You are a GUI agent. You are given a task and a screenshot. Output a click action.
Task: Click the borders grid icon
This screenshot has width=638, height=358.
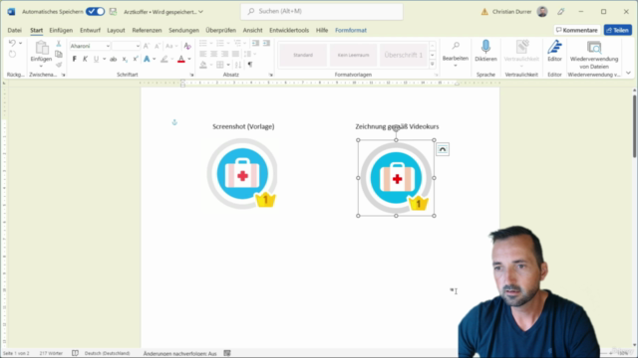click(220, 65)
